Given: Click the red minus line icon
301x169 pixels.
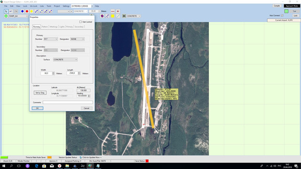Looking at the screenshot, I should point(113,11).
